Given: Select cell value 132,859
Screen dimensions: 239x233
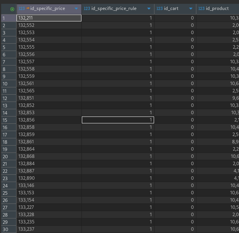Looking at the screenshot, I should click(x=49, y=135).
